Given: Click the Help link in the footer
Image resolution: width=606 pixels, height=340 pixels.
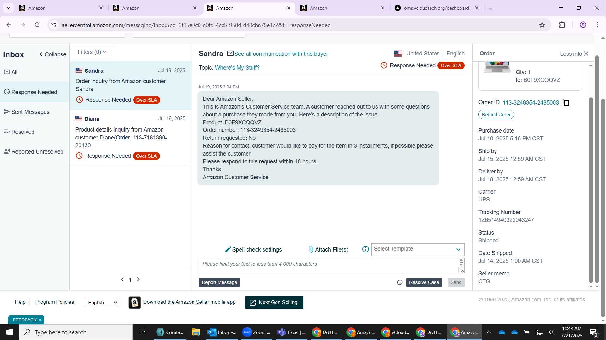Looking at the screenshot, I should tap(20, 302).
